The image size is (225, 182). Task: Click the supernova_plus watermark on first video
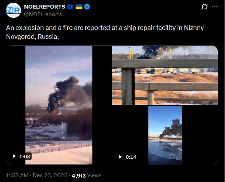(59, 105)
